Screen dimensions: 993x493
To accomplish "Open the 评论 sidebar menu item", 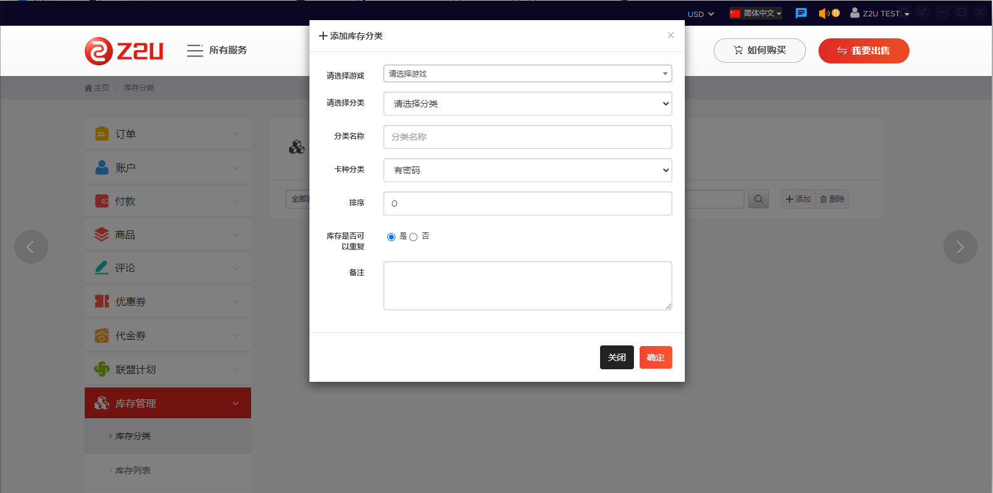I will (168, 268).
